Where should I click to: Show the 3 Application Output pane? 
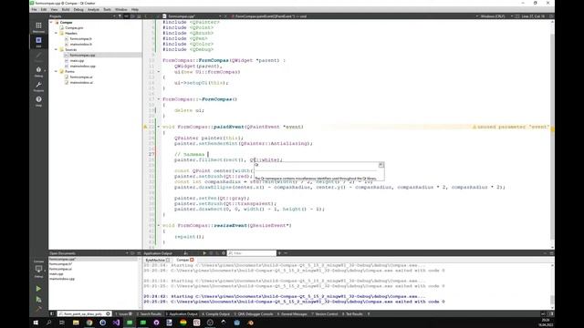182,313
